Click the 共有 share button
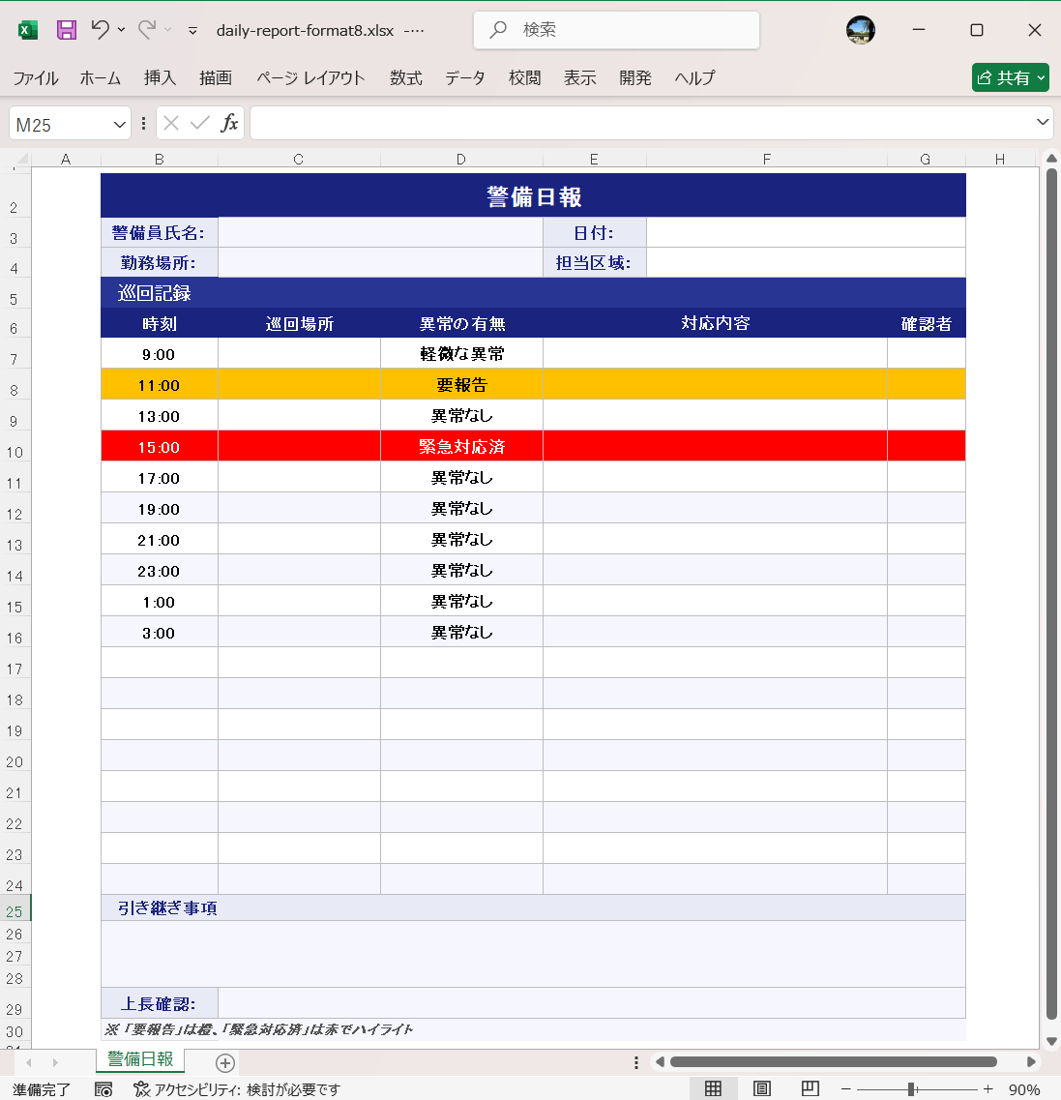This screenshot has height=1100, width=1061. tap(1010, 77)
